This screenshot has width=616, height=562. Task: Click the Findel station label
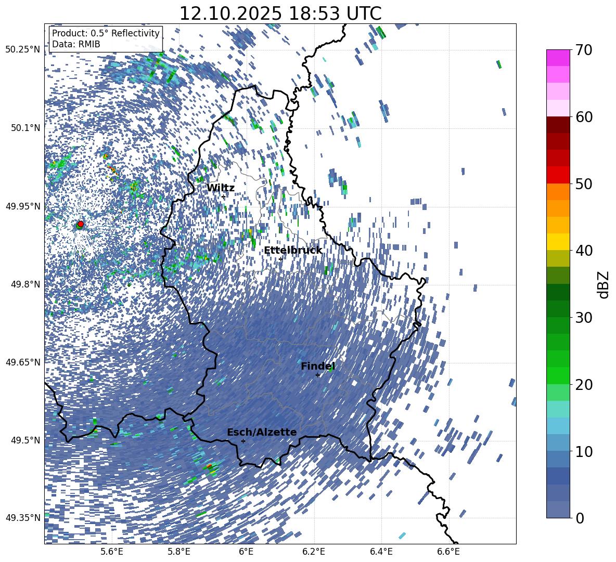(x=318, y=366)
